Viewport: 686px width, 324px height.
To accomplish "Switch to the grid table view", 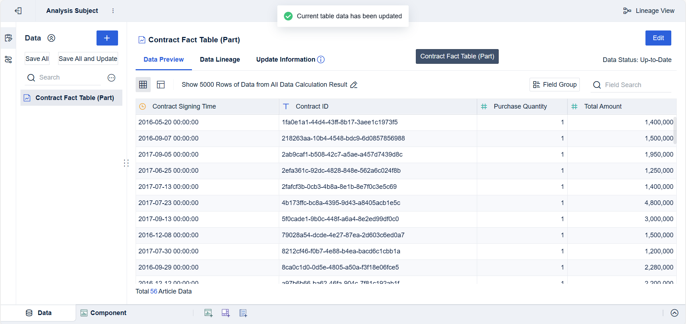I will tap(143, 85).
